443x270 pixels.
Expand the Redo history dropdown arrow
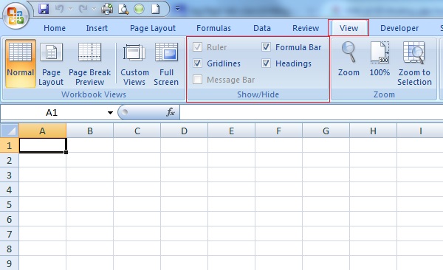[94, 9]
